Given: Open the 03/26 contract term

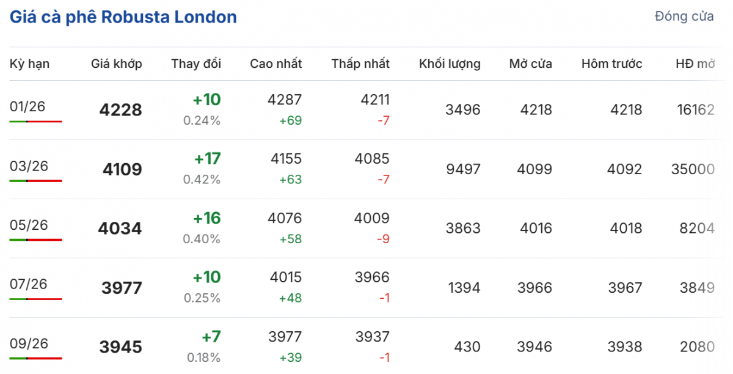Looking at the screenshot, I should point(28,166).
